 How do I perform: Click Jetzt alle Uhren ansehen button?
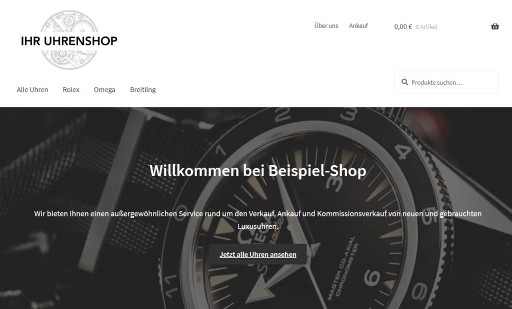coord(258,254)
